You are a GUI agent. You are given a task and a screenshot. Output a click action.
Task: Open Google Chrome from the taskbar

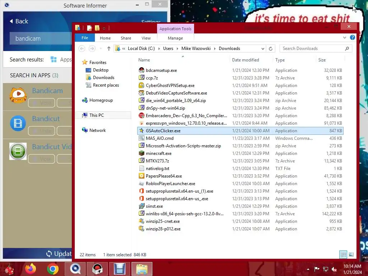(x=52, y=269)
